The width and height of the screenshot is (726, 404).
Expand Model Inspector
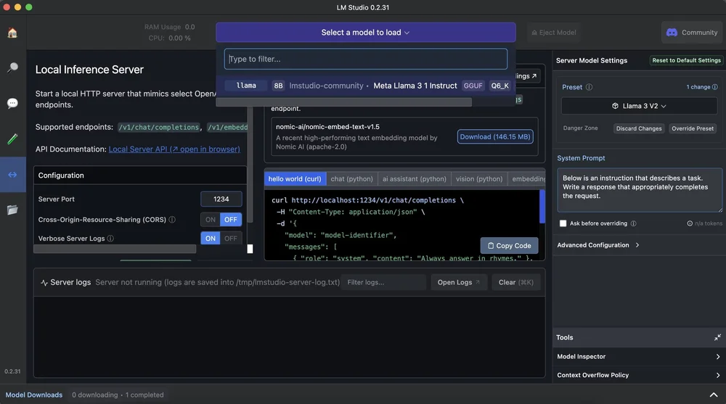(639, 357)
